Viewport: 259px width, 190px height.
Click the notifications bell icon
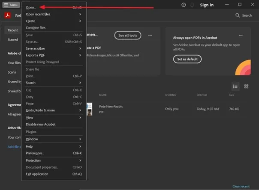[x=192, y=5]
